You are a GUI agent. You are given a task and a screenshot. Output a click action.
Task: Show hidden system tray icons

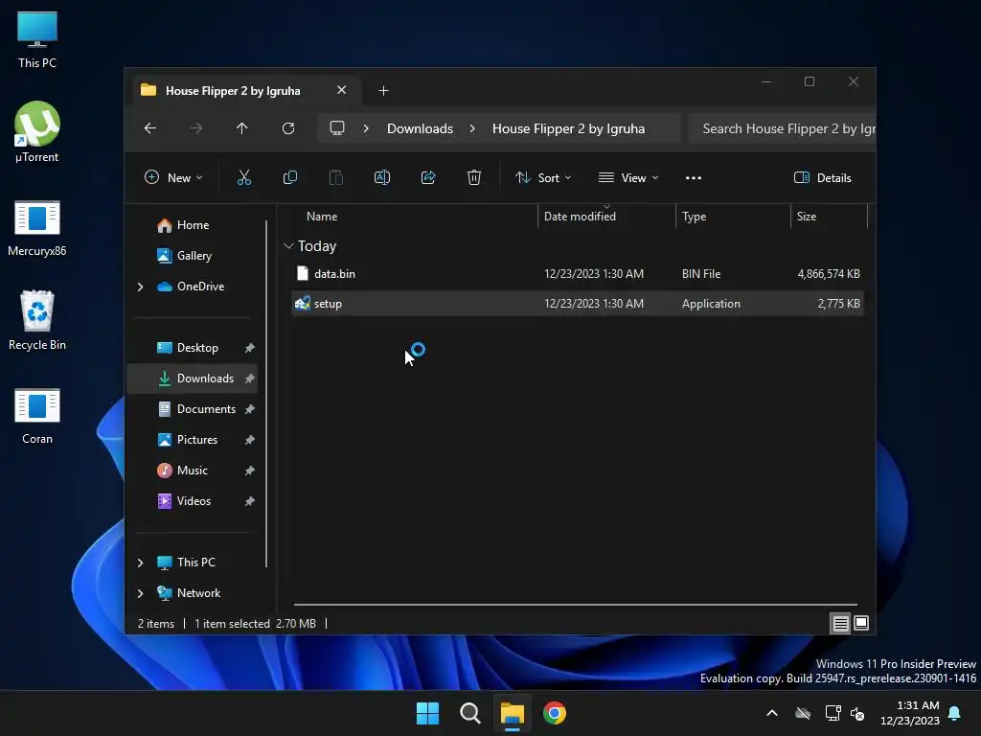772,713
